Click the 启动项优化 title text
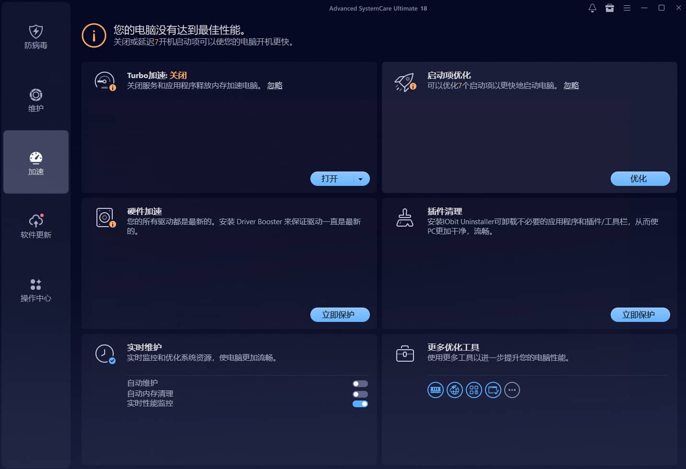This screenshot has height=469, width=686. pos(449,75)
